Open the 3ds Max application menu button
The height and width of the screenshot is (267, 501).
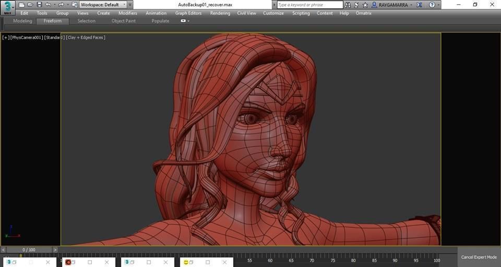tap(8, 8)
